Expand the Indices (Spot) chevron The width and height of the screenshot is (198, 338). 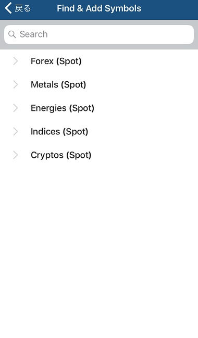point(15,131)
